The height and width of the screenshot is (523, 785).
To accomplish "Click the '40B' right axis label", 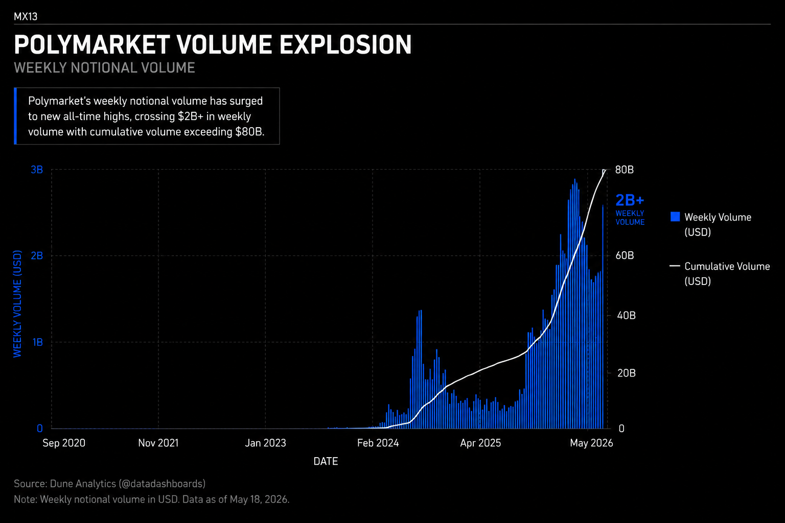I will [x=626, y=316].
